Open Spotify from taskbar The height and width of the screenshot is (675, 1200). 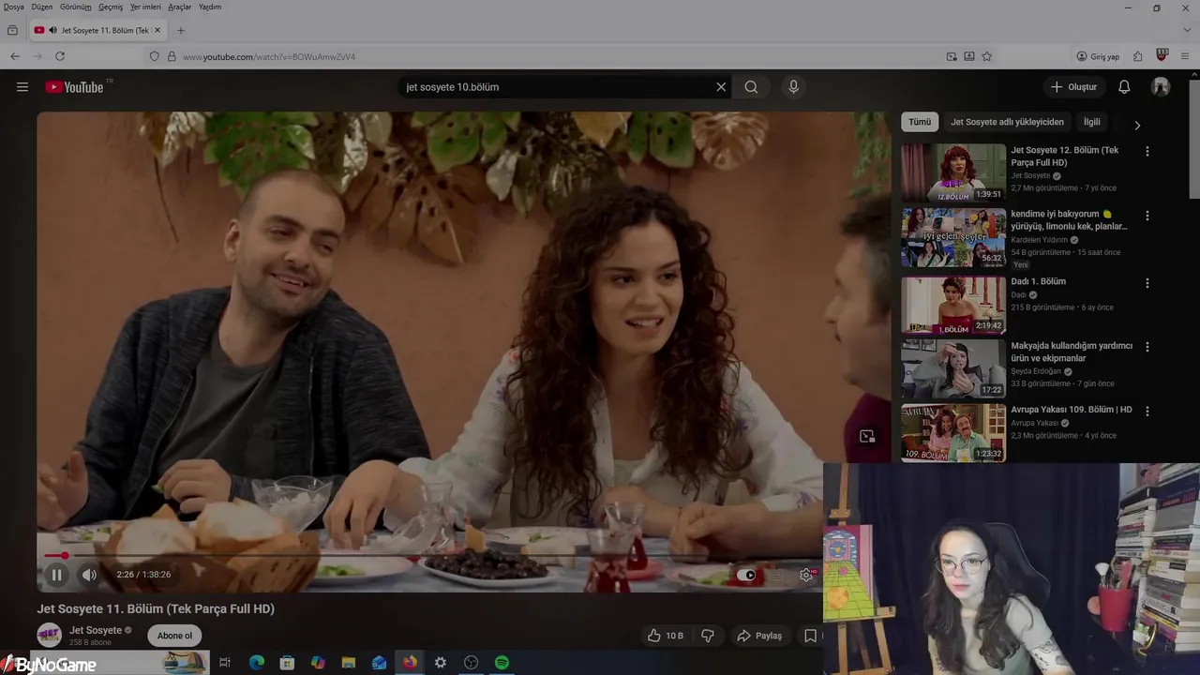click(x=502, y=663)
